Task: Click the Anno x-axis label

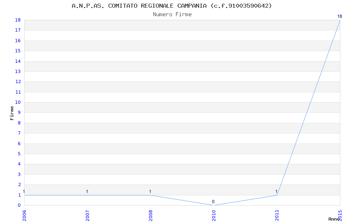Action: (x=334, y=219)
